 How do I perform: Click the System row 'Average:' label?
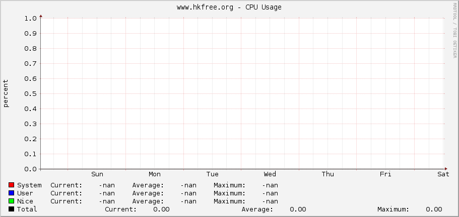point(148,185)
